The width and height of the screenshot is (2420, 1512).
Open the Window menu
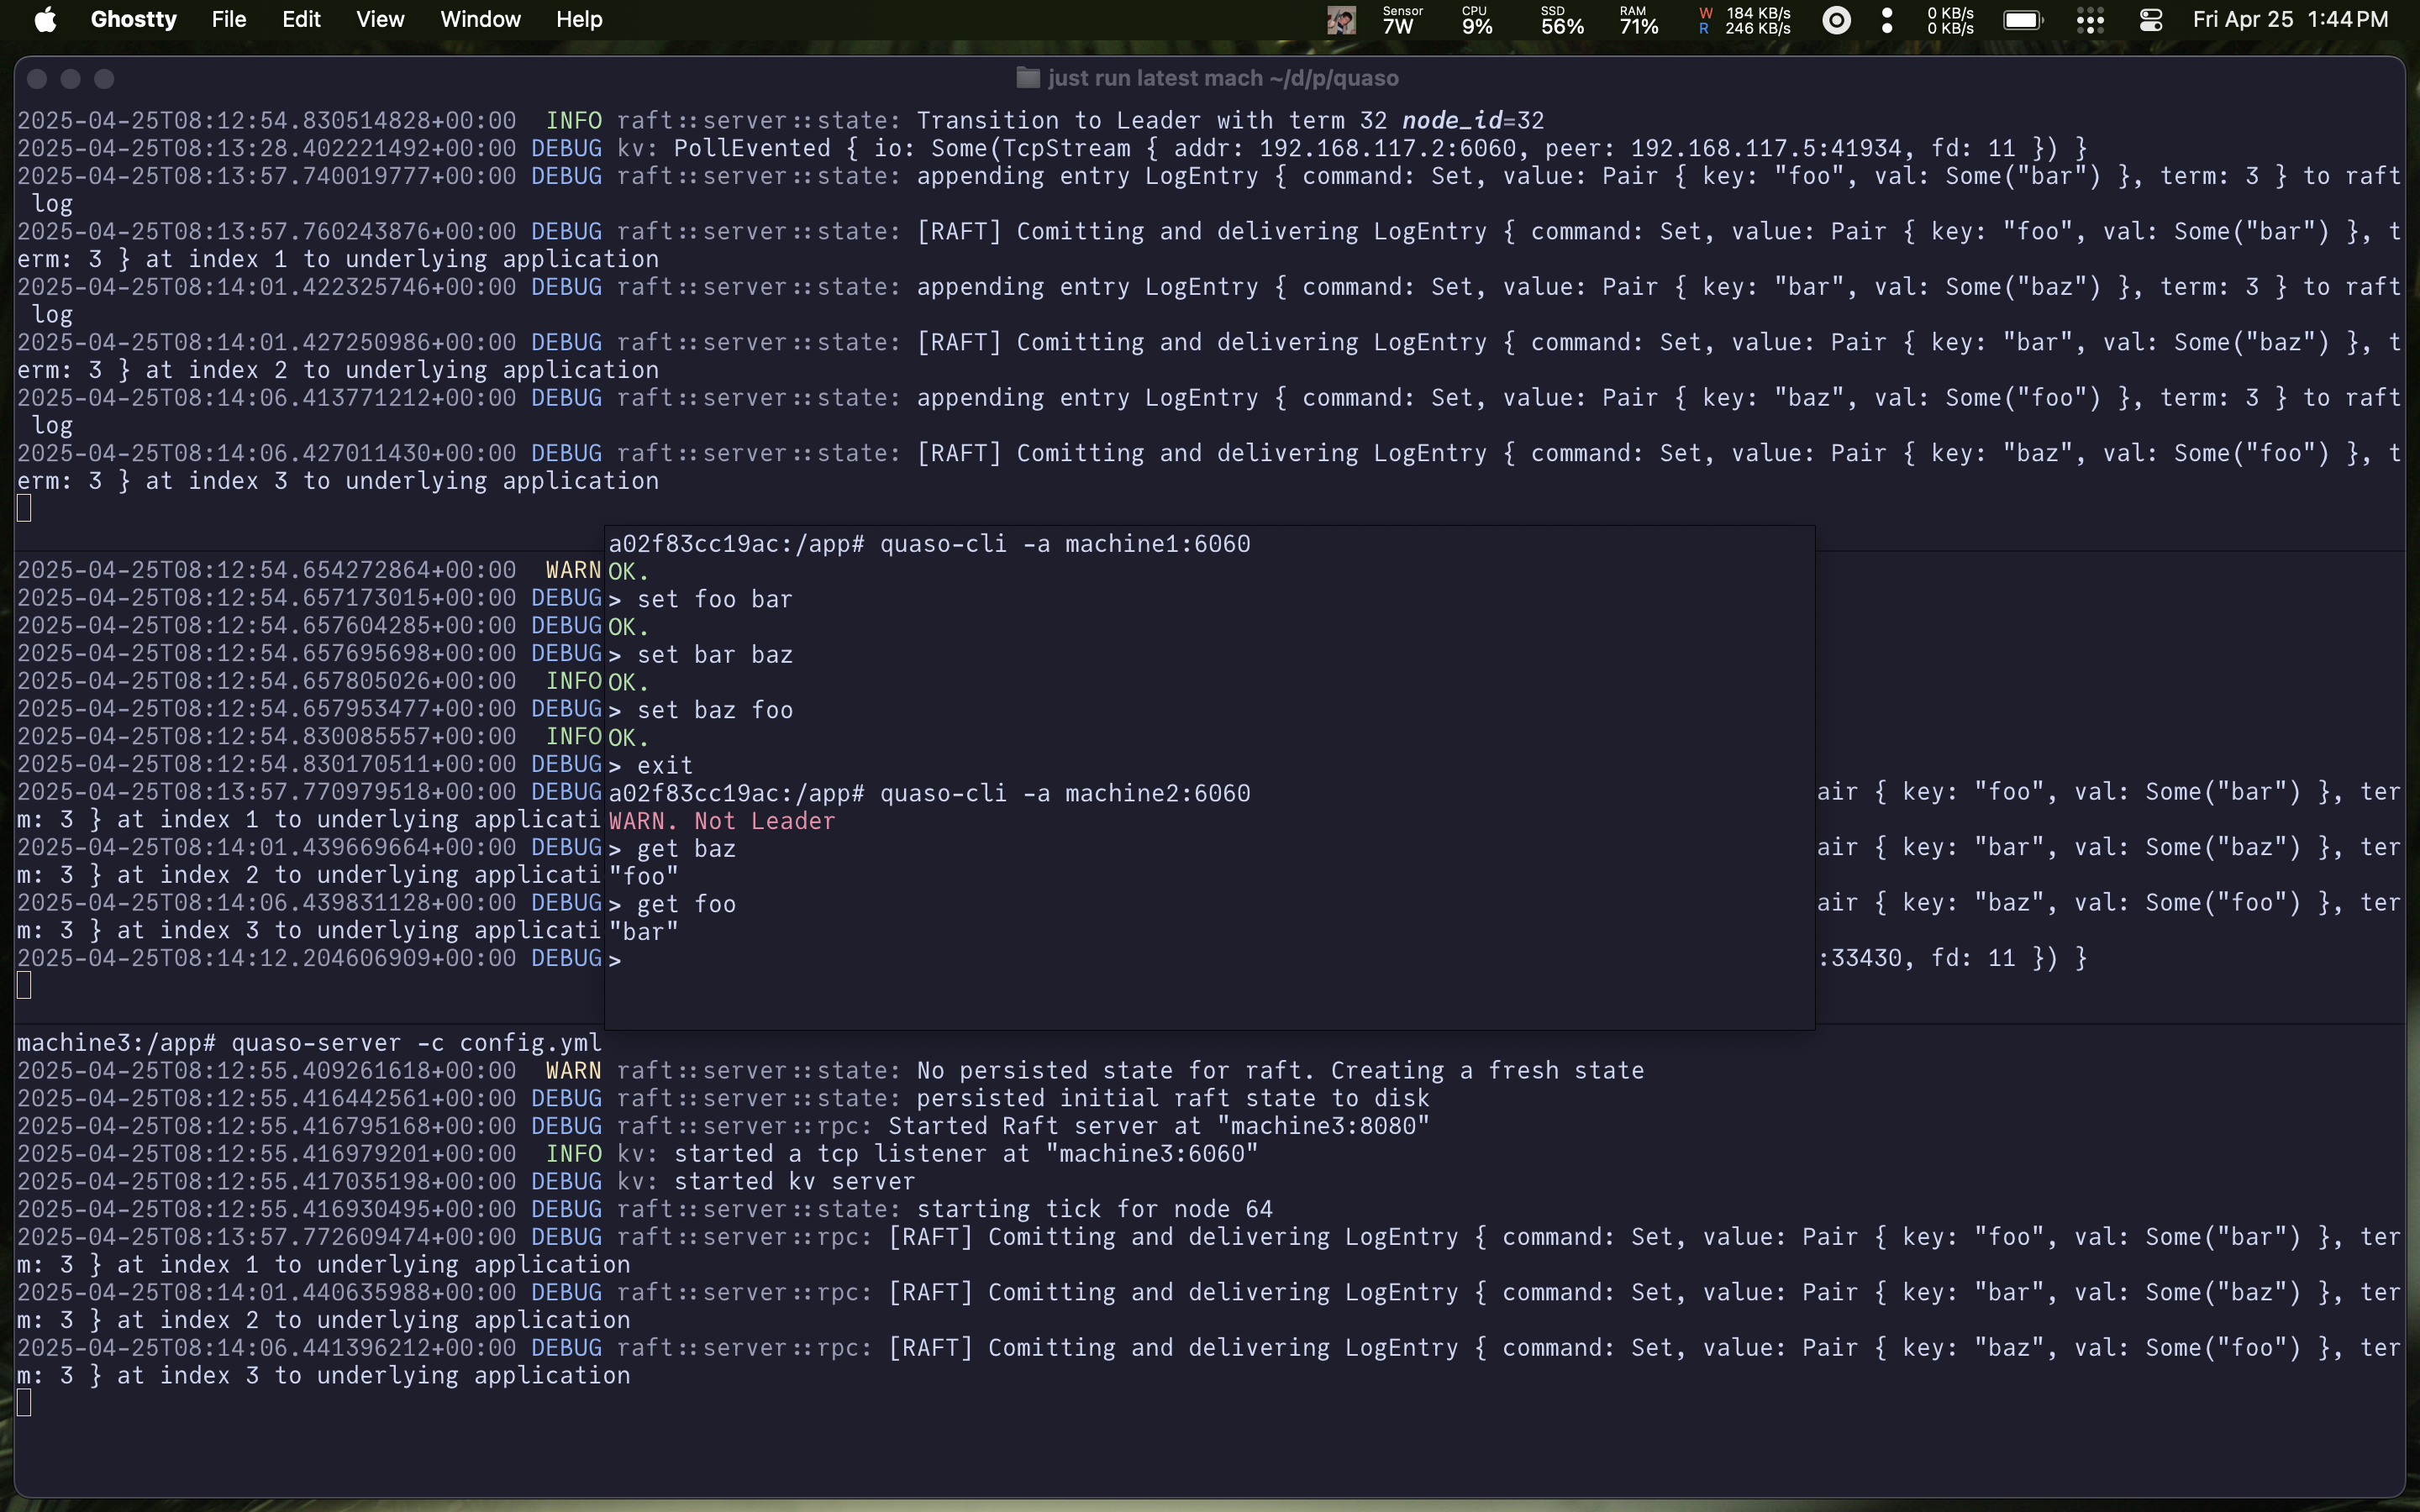[x=480, y=20]
